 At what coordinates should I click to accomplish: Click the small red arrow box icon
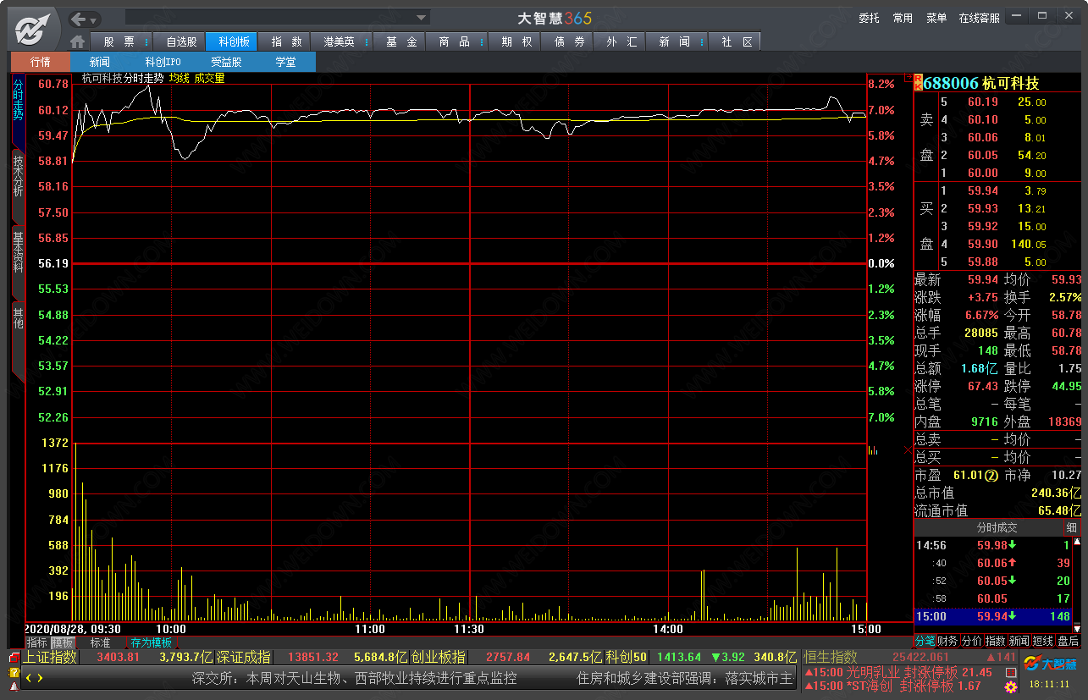[x=907, y=76]
